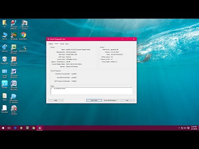Image resolution: width=199 pixels, height=149 pixels.
Task: Click the AGP Texture Acceleration label
Action: [x=62, y=81]
